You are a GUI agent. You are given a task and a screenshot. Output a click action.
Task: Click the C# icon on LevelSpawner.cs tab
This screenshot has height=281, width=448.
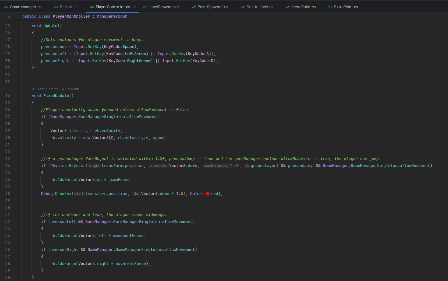tap(145, 7)
